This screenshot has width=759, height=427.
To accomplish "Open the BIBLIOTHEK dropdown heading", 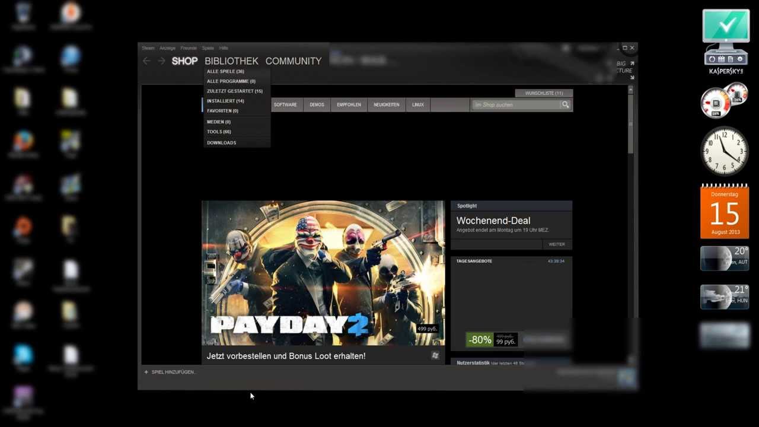I will [231, 61].
